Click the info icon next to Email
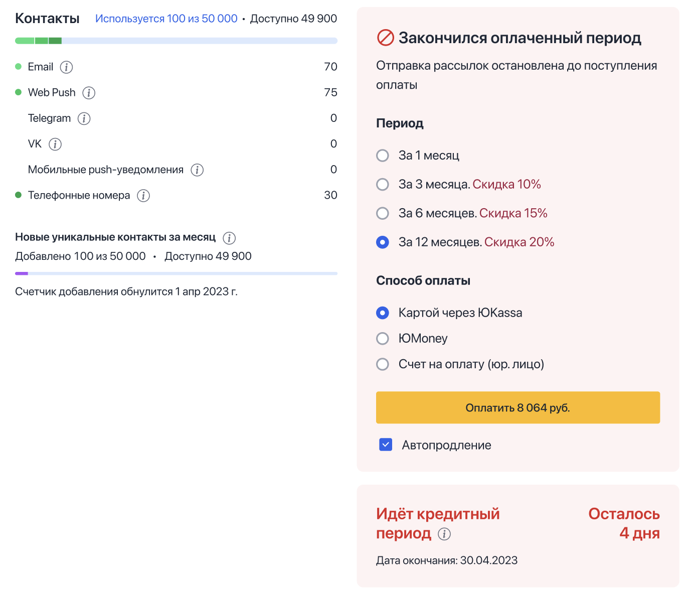 pos(66,67)
